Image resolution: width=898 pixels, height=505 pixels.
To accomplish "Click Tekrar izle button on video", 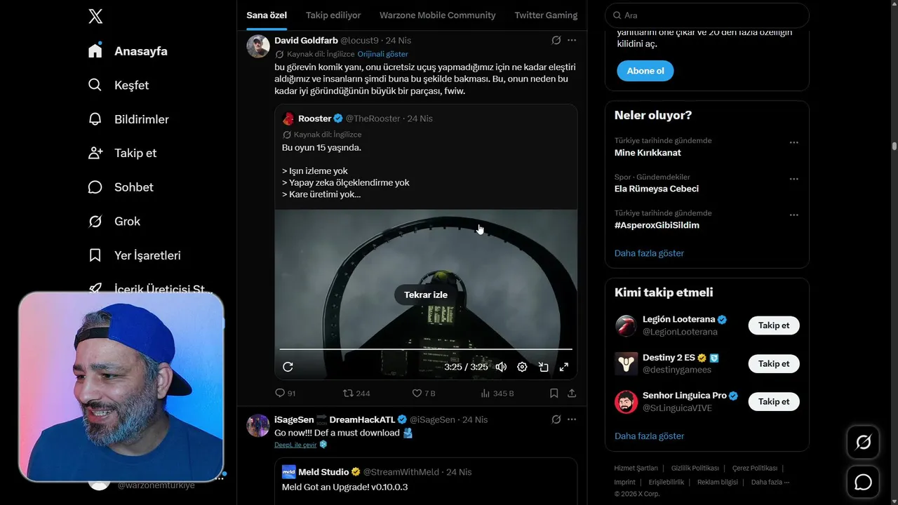I will (426, 295).
